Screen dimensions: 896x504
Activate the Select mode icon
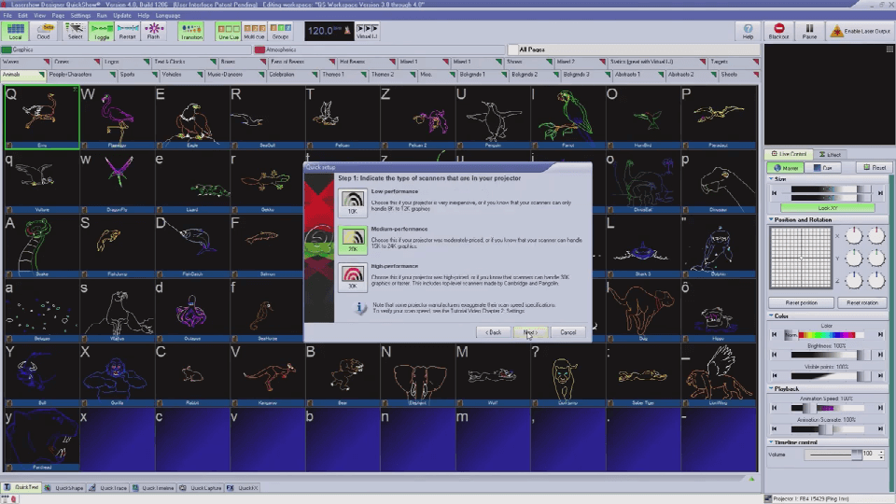click(75, 32)
